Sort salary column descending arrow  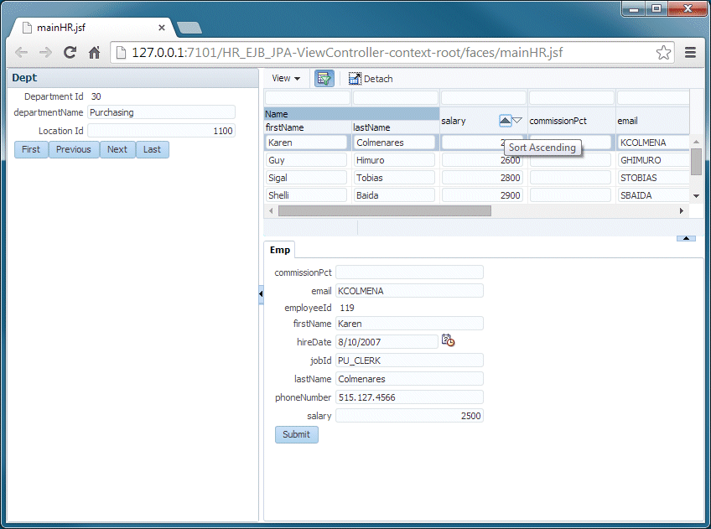(517, 121)
